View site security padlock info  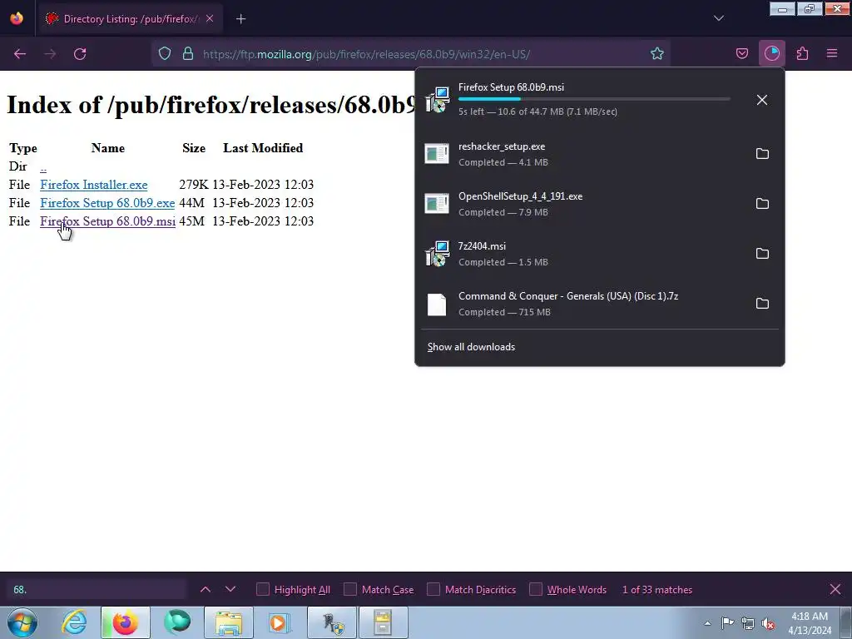[188, 53]
